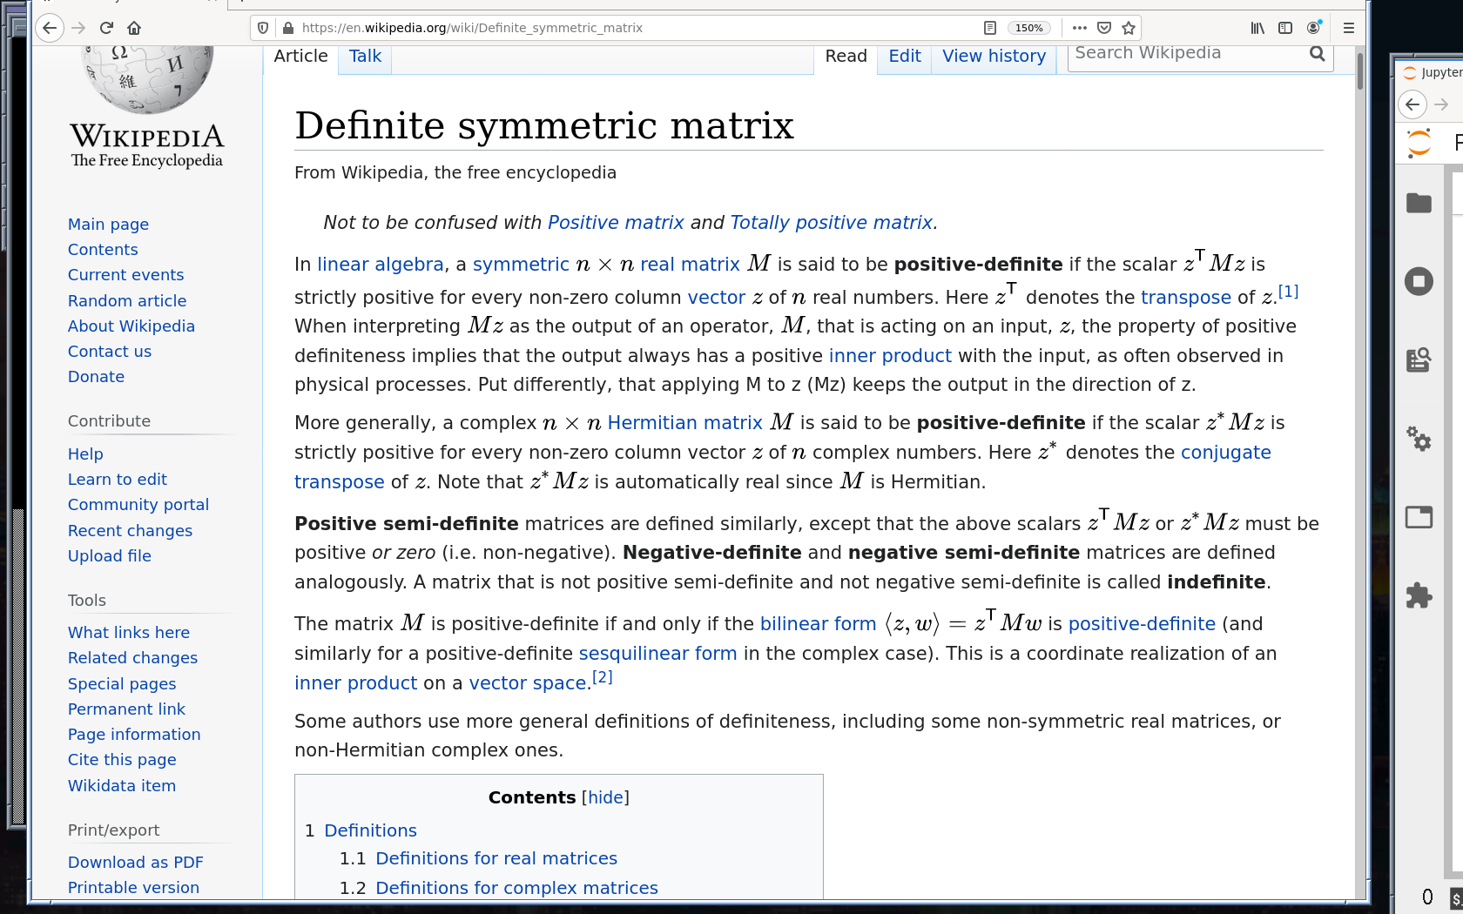The width and height of the screenshot is (1463, 914).
Task: Open the page actions three-dot menu
Action: 1080,28
